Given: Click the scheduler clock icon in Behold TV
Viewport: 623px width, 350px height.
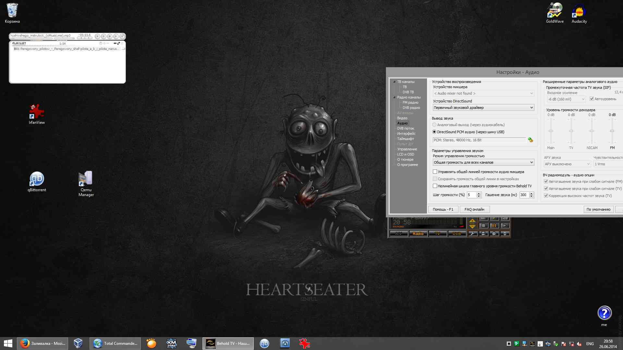Looking at the screenshot, I should point(494,234).
